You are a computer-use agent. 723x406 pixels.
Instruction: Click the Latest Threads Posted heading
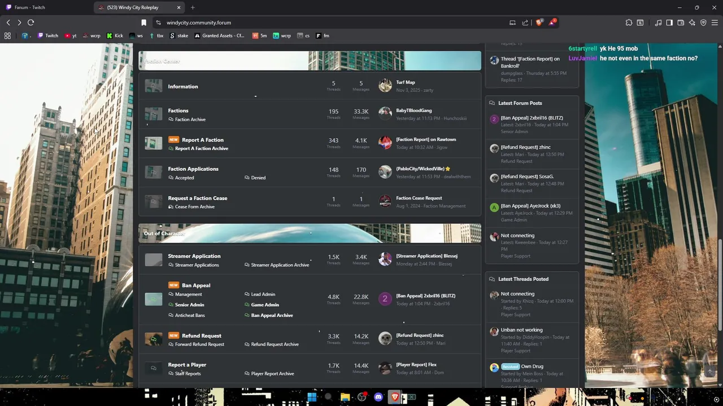(x=523, y=279)
